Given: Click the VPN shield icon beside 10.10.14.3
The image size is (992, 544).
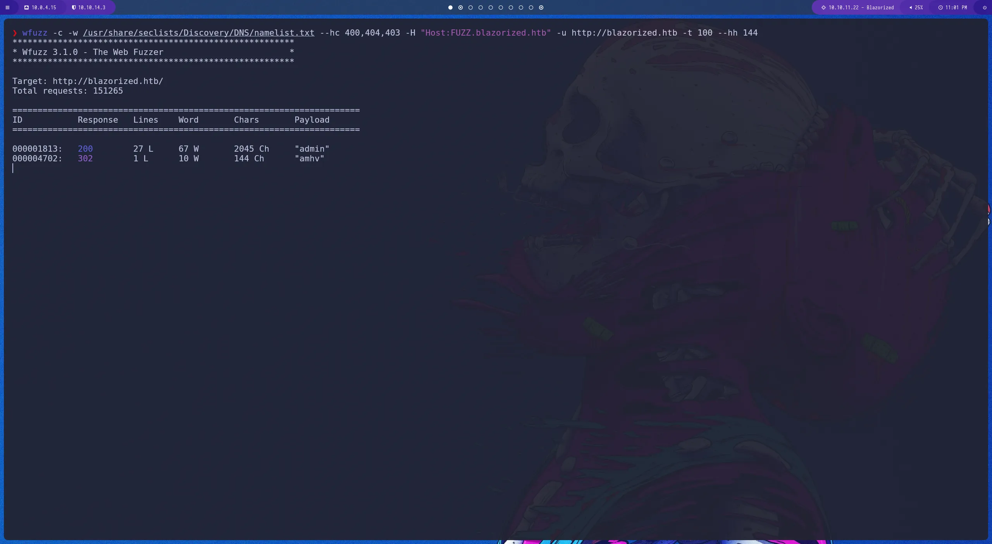Looking at the screenshot, I should tap(74, 7).
